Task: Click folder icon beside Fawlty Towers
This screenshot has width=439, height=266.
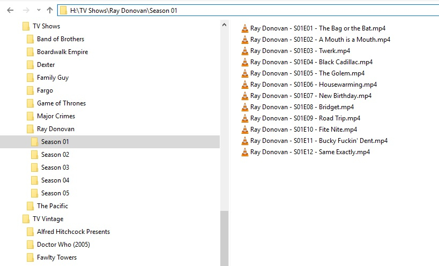Action: [x=30, y=257]
